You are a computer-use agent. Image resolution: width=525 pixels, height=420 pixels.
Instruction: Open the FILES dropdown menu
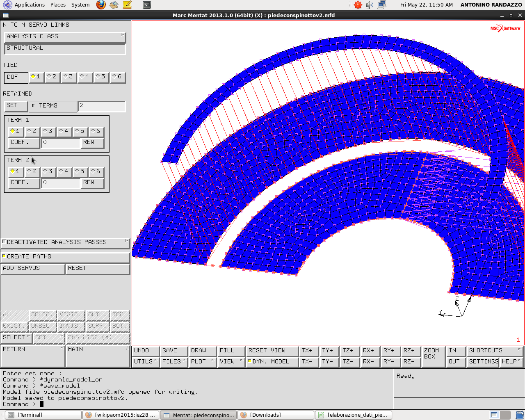(x=174, y=362)
